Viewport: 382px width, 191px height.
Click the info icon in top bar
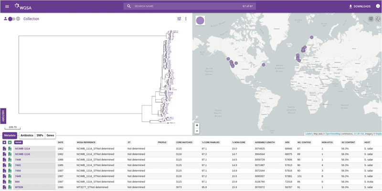pos(378,6)
